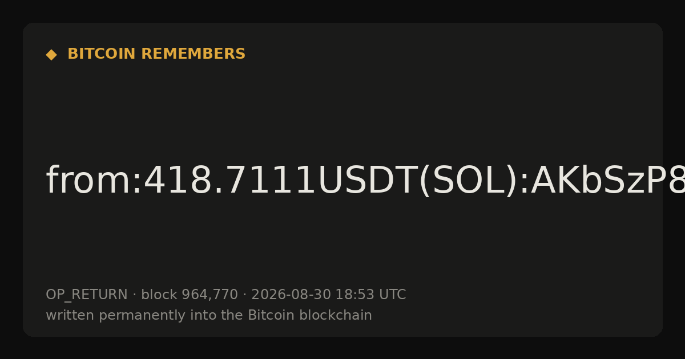Click the dot separator after OP_RETURN
This screenshot has width=685, height=359.
coord(134,295)
